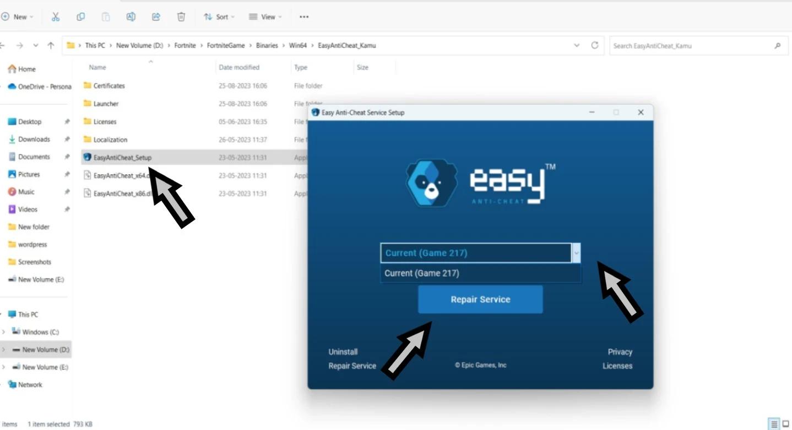Sort by the Size column header

click(x=362, y=67)
